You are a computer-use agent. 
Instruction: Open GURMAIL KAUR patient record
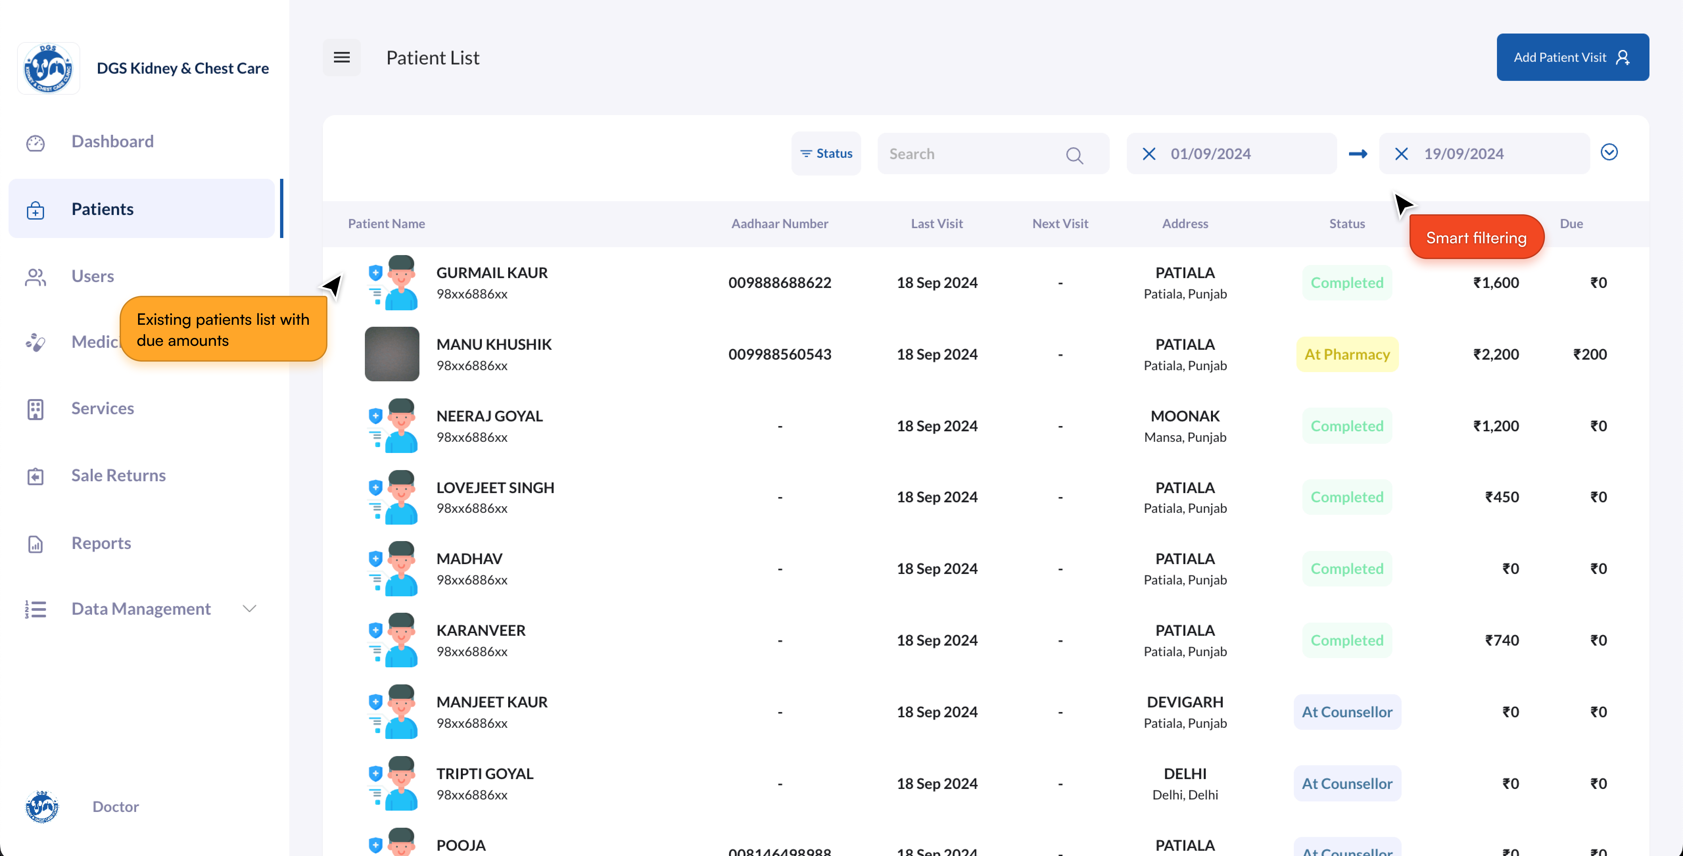(491, 273)
